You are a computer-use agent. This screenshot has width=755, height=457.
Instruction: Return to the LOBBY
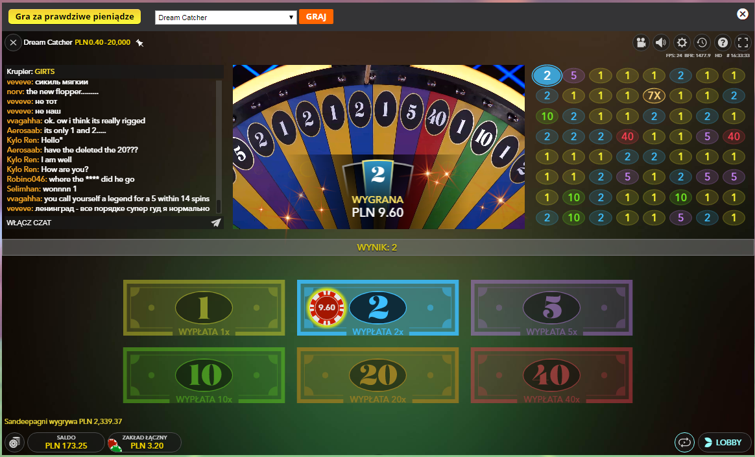[724, 442]
